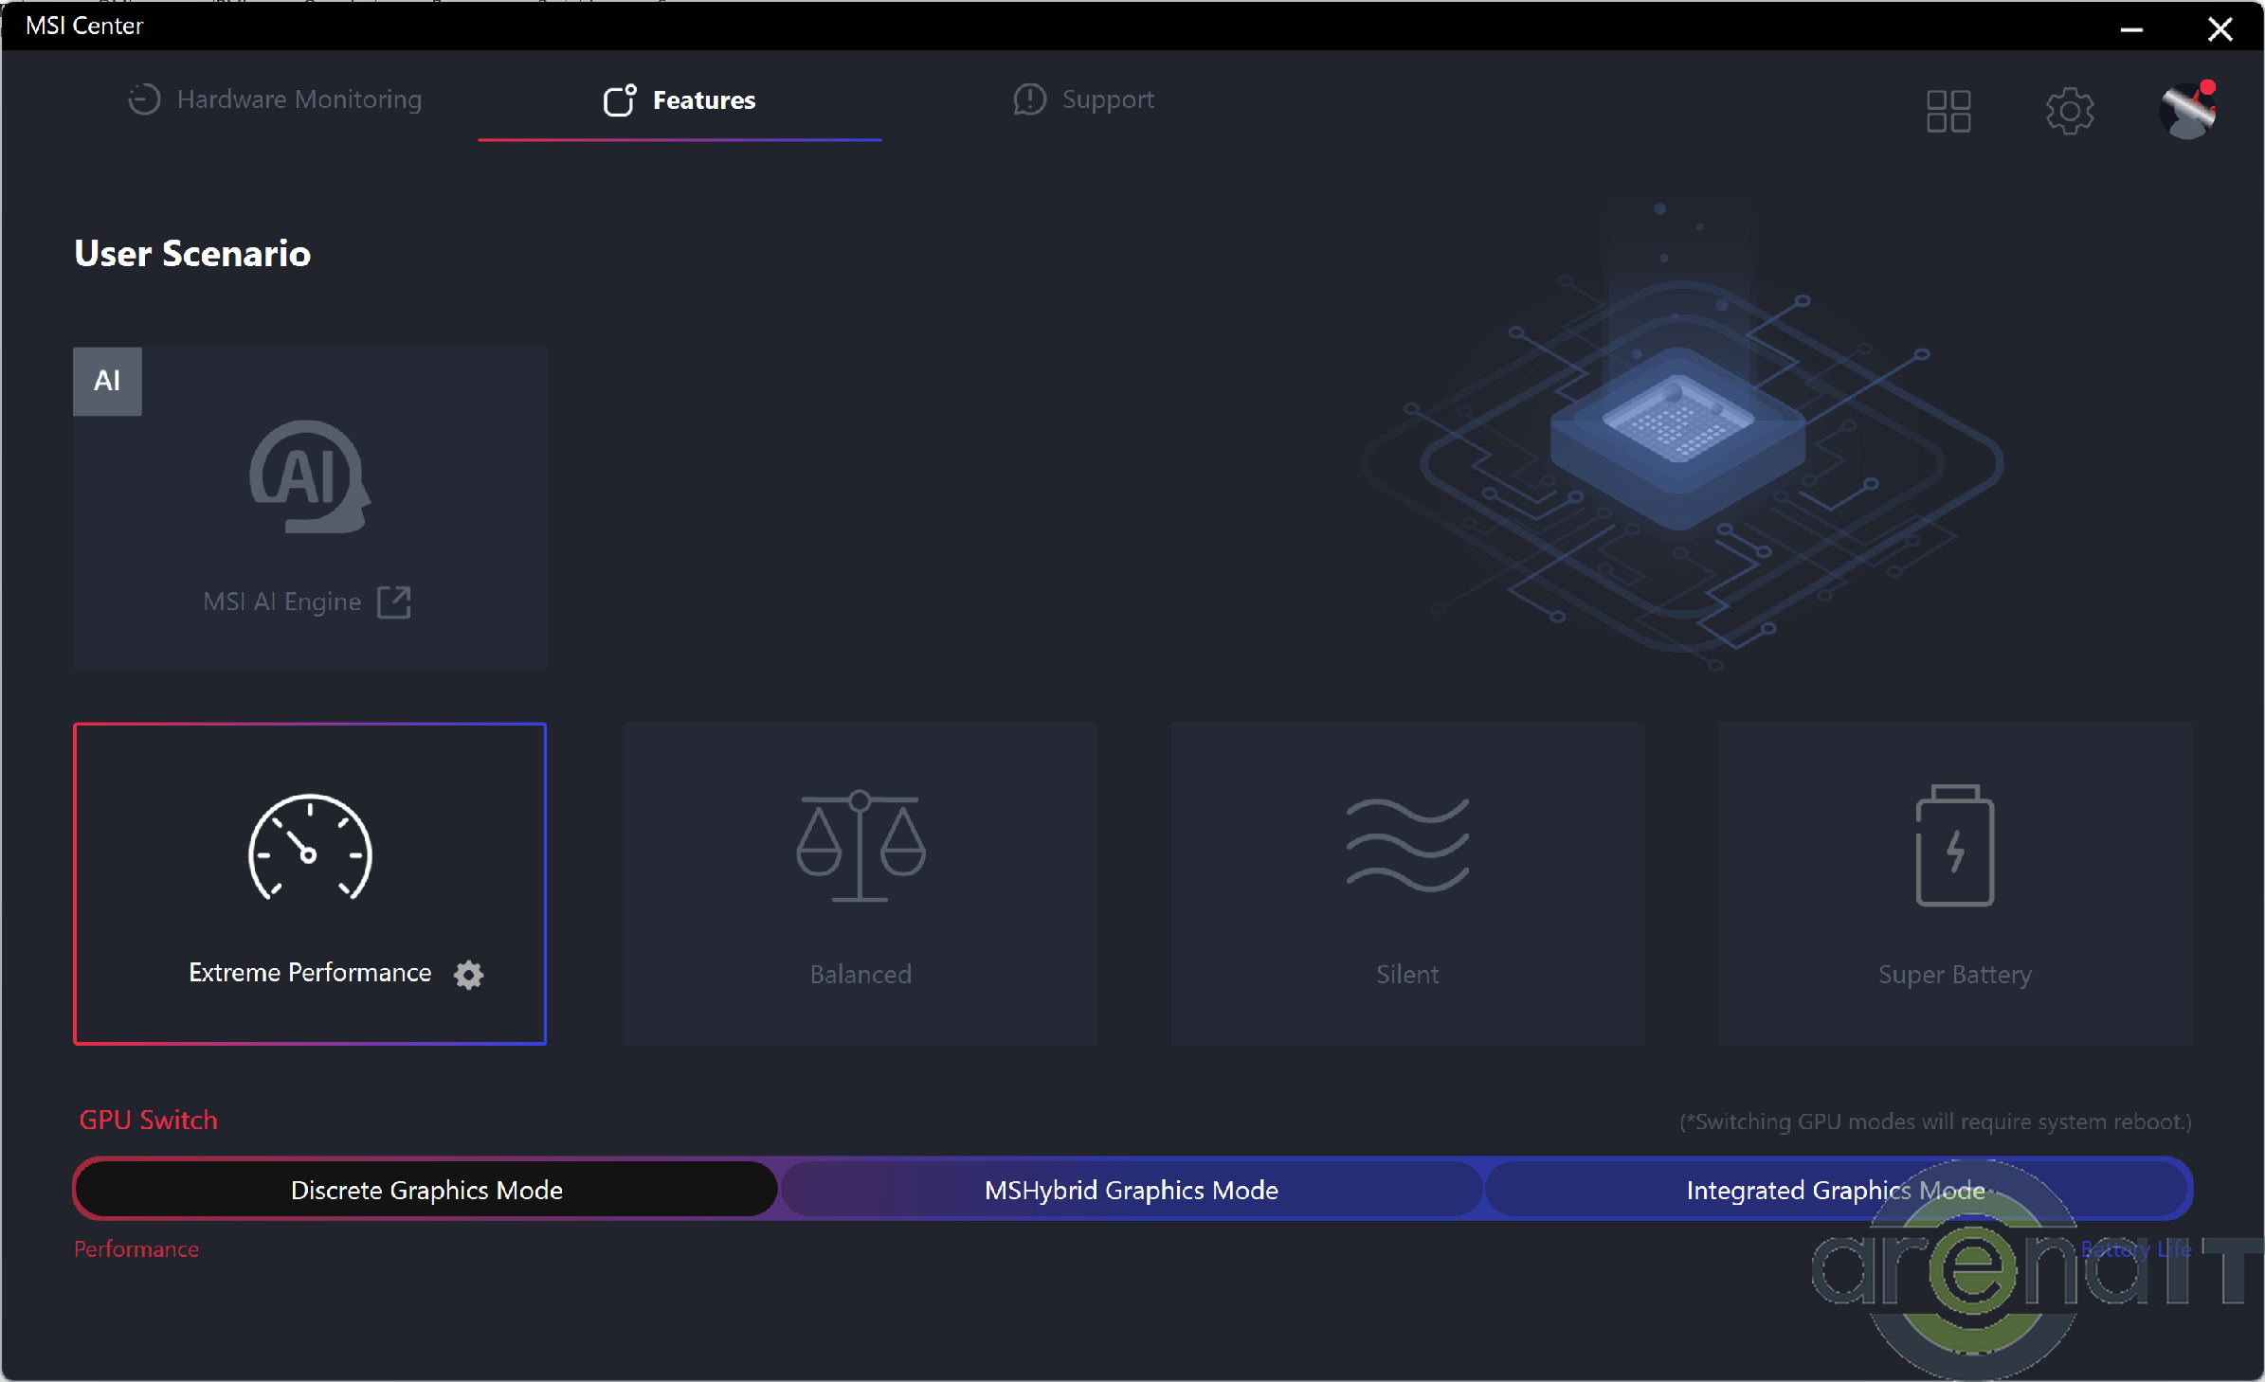Open the Support tab

coord(1083,99)
